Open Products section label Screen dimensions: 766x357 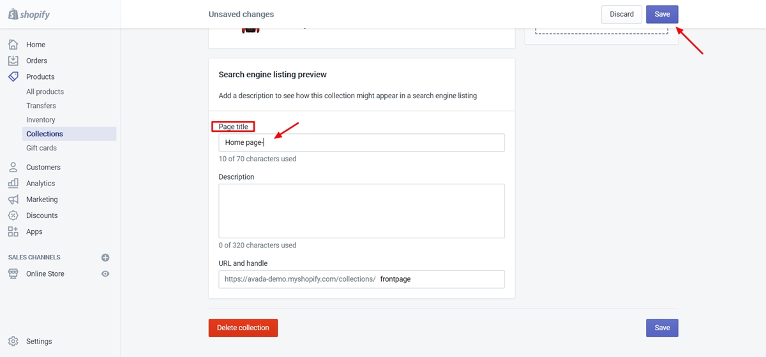coord(40,76)
